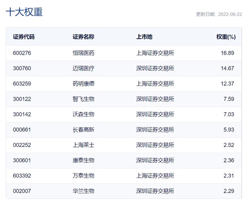Select security code 603392

[x=22, y=176]
